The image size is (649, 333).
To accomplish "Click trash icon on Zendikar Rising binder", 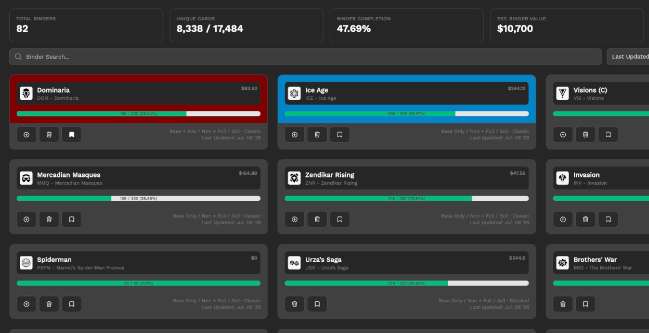I will point(317,220).
